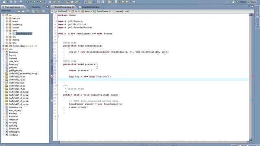Click the green Run button
The image size is (260, 146).
[x=34, y=2]
